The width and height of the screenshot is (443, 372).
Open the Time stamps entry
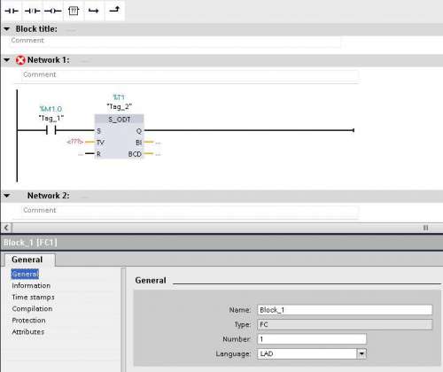[x=33, y=297]
